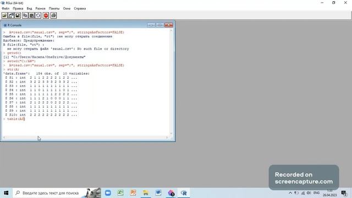
Task: Click the Save workspace floppy icon
Action: click(x=18, y=15)
